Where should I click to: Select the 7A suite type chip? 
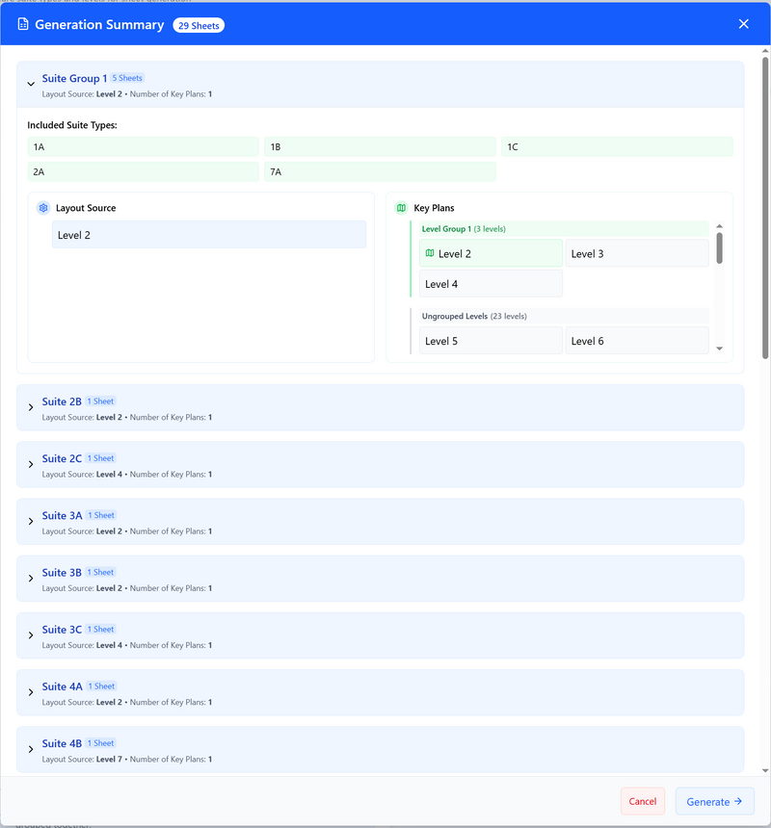coord(380,171)
